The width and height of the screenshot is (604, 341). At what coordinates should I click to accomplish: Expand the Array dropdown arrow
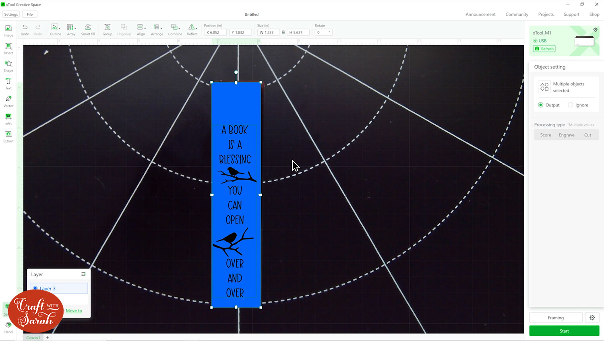click(x=75, y=28)
